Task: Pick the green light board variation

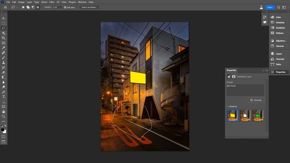Action: [x=258, y=115]
